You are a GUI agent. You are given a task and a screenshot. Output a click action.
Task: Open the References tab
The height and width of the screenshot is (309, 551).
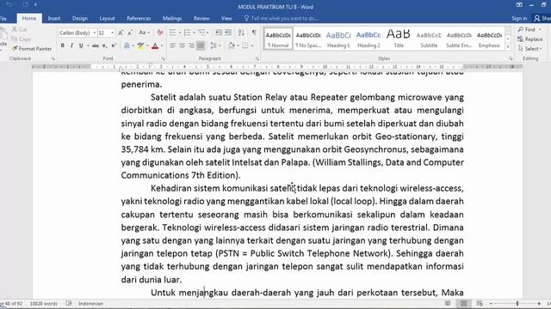coord(139,18)
